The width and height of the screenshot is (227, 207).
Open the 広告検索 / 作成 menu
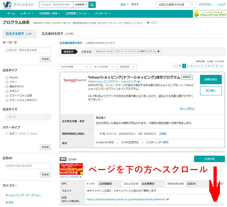tap(50, 13)
